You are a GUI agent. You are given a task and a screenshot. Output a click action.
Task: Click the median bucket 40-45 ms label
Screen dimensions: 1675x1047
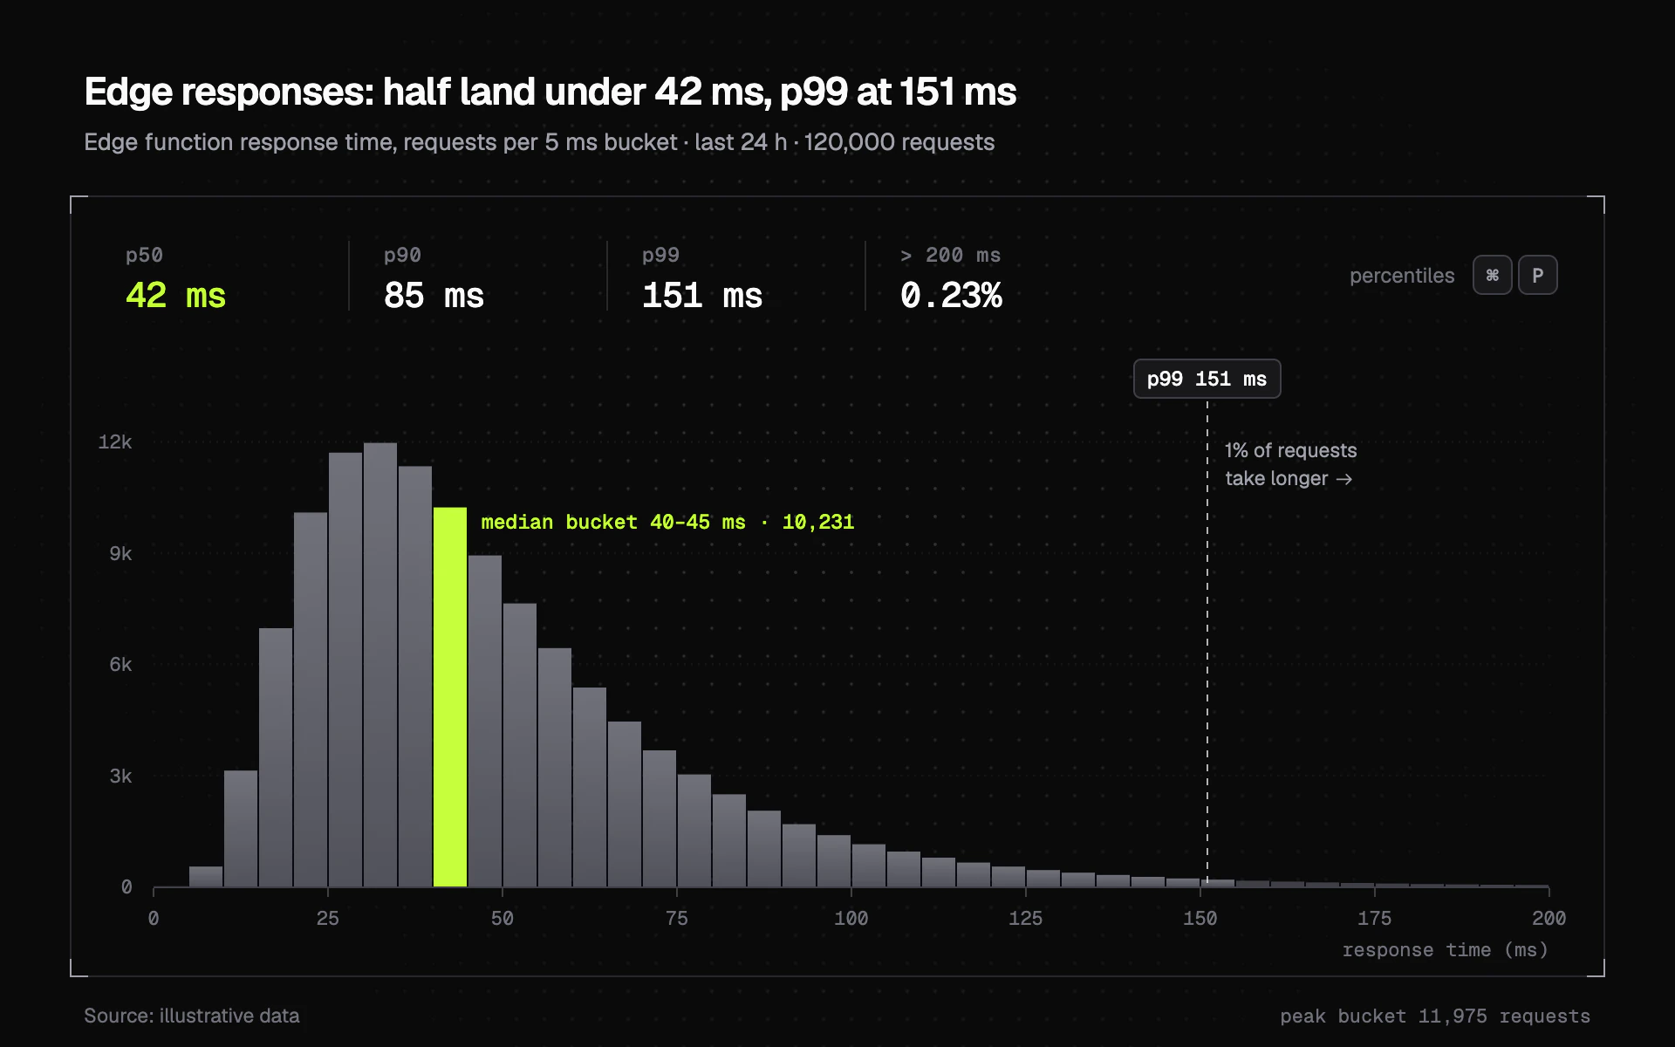[x=667, y=522]
